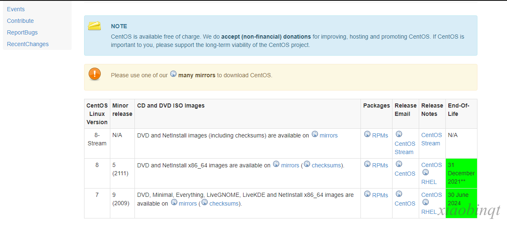The image size is (507, 228).
Task: Click globe icon in version 8 Release Email
Action: click(399, 164)
